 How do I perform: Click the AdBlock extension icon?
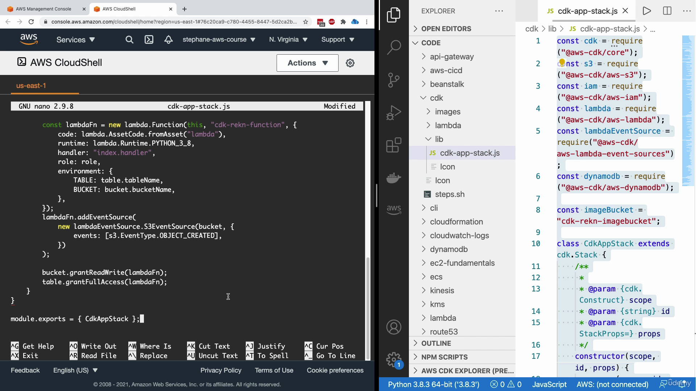pyautogui.click(x=332, y=22)
